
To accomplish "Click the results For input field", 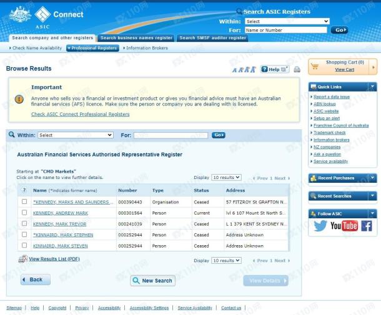I will (171, 135).
